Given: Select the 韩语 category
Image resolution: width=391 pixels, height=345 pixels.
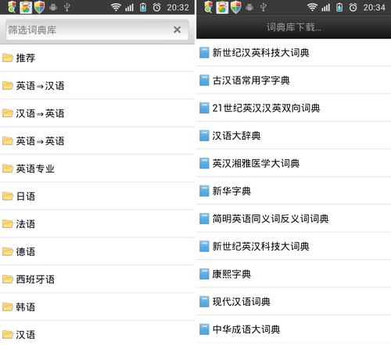Looking at the screenshot, I should coord(97,307).
